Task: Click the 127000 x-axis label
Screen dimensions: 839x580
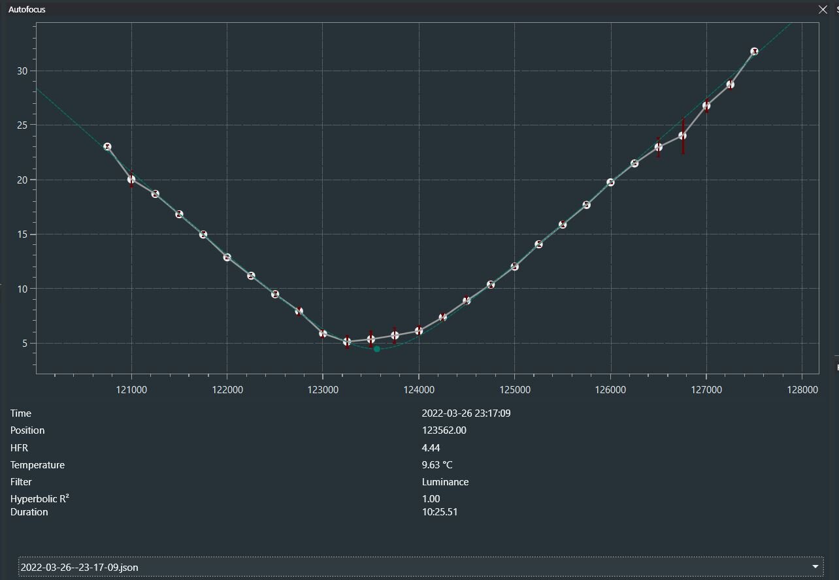Action: tap(706, 390)
